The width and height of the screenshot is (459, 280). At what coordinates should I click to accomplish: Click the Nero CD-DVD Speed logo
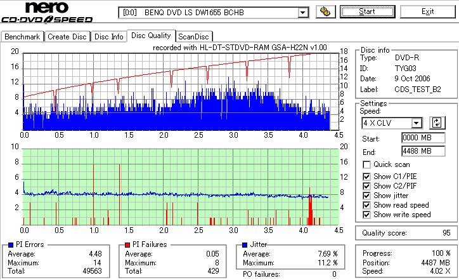(47, 12)
